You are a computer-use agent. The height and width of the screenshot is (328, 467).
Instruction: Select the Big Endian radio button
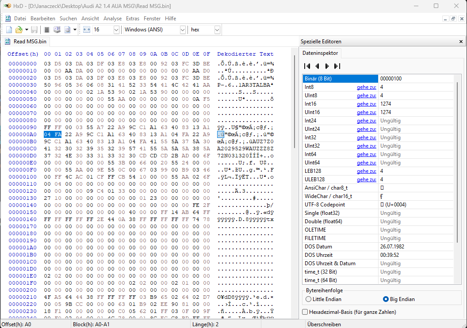[x=386, y=299]
